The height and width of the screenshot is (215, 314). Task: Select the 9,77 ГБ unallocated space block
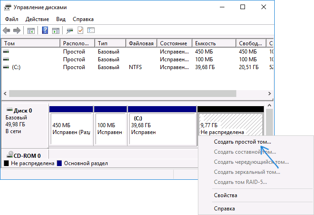tap(230, 128)
